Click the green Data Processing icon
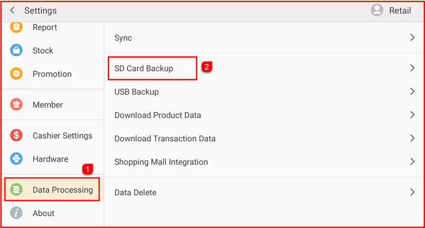Image resolution: width=425 pixels, height=228 pixels. pyautogui.click(x=16, y=190)
